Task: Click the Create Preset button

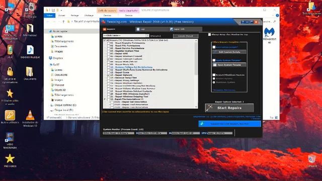Action: click(186, 36)
